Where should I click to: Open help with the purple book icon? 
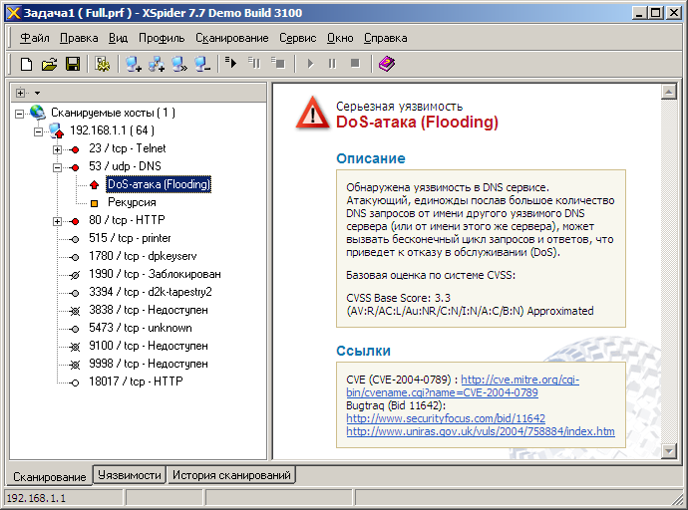387,64
